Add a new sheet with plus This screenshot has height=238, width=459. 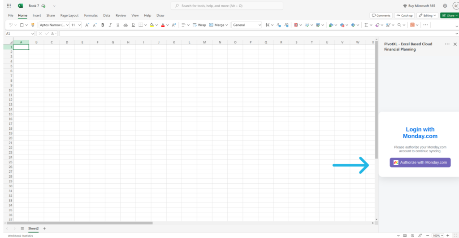pos(44,229)
